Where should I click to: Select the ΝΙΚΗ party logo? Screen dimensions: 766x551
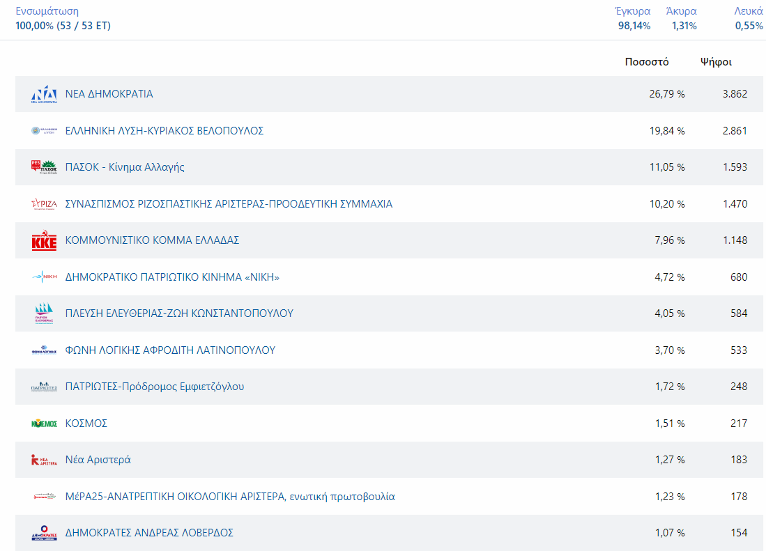pyautogui.click(x=44, y=277)
